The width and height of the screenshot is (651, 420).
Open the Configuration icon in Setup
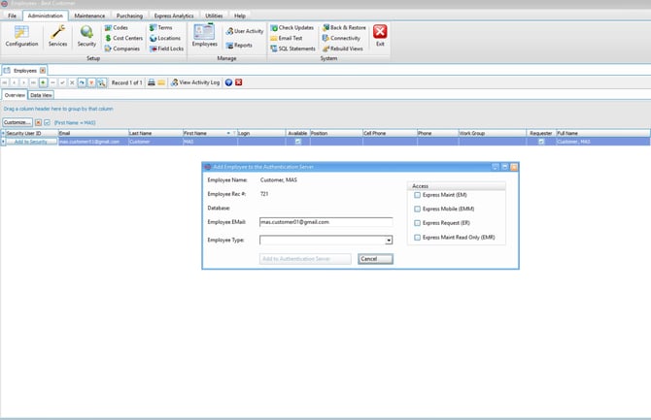[x=21, y=36]
